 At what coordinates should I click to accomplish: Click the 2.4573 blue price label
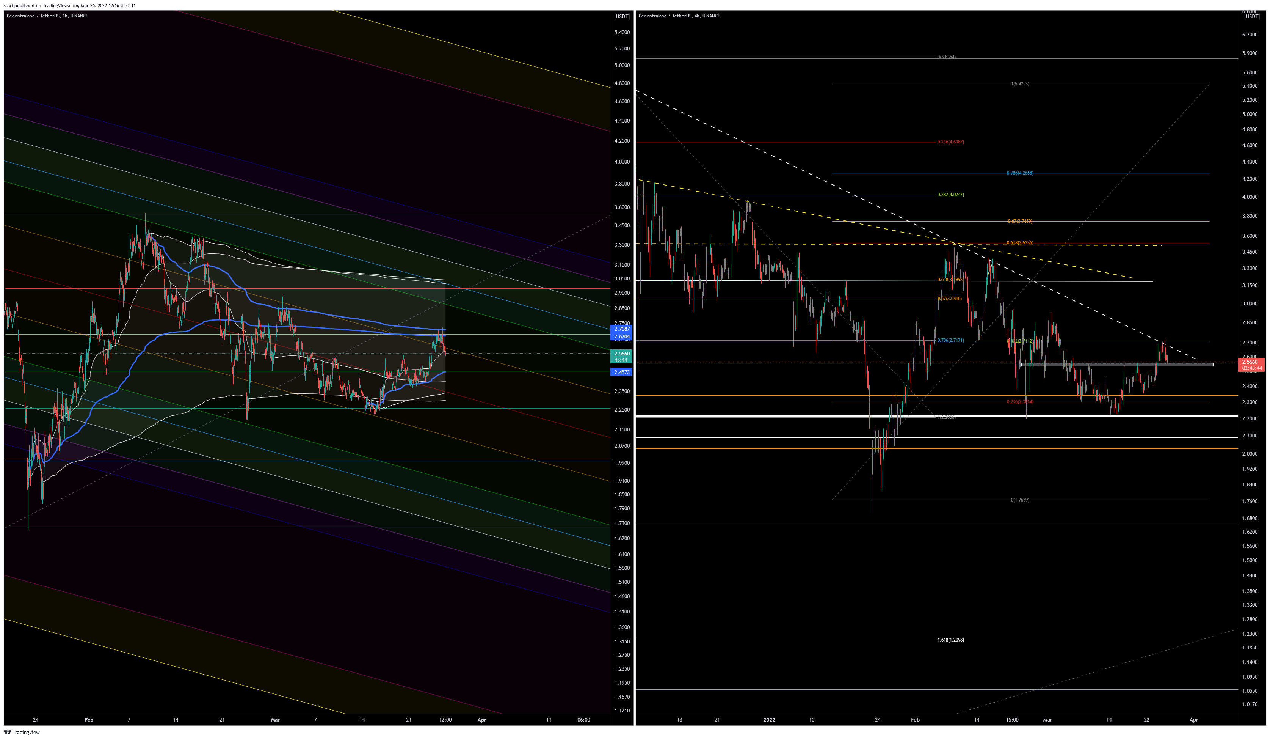tap(621, 372)
